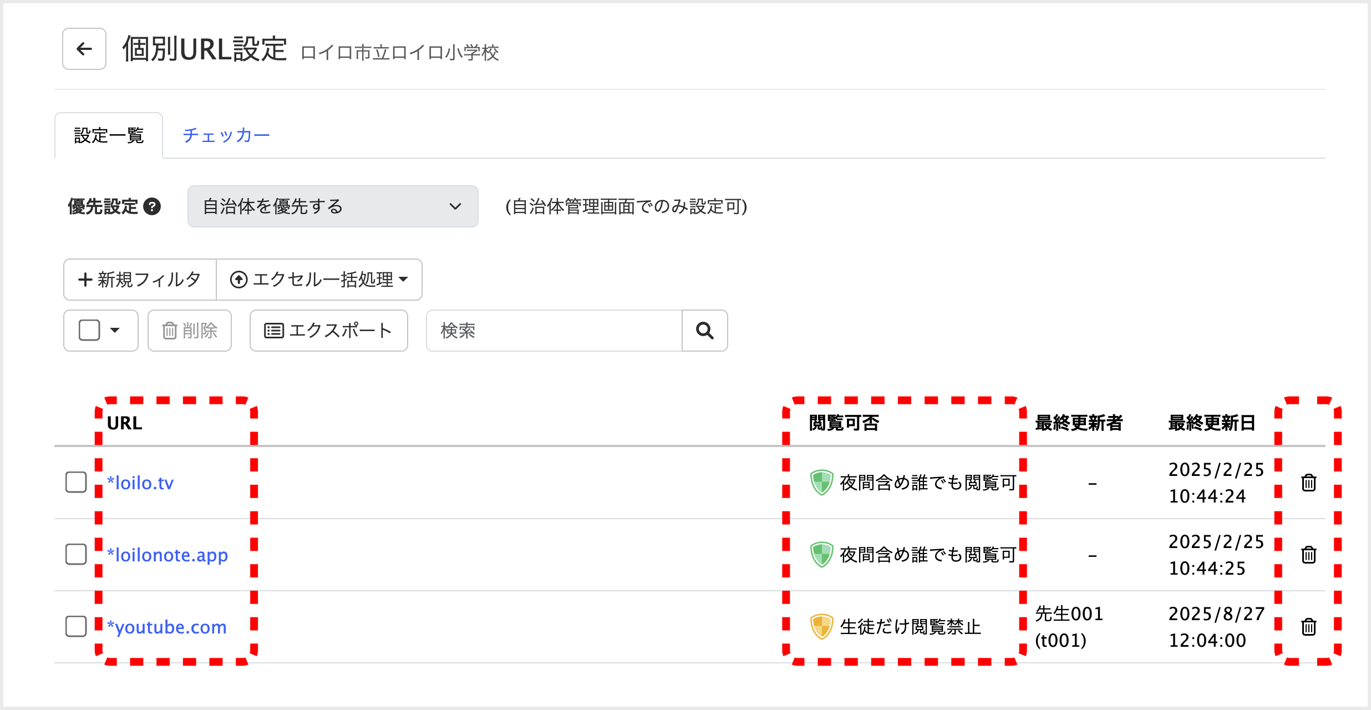Open the *youtube.com URL link
Screen dimensions: 1371x710
[x=167, y=627]
